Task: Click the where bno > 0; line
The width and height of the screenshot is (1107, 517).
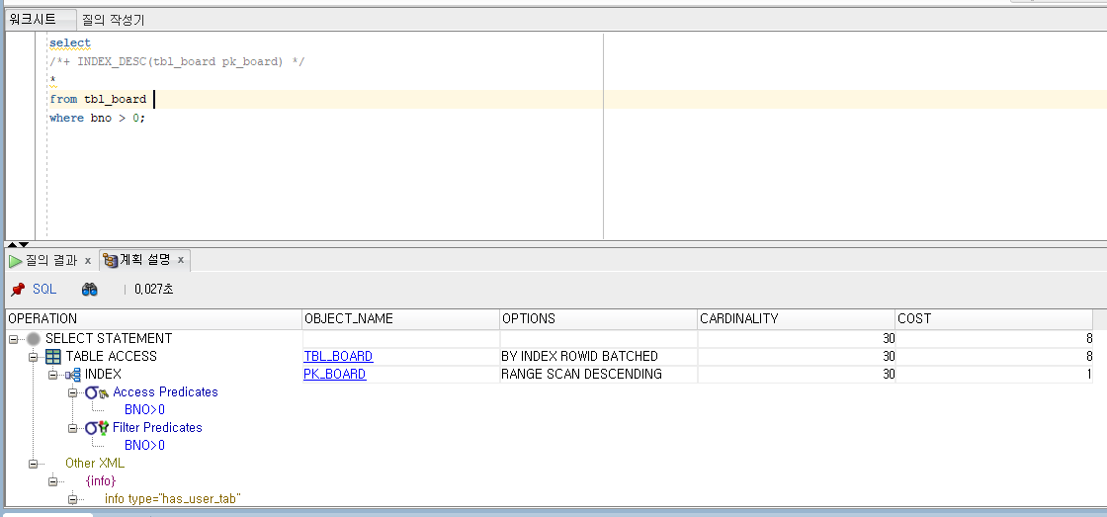Action: pos(98,118)
